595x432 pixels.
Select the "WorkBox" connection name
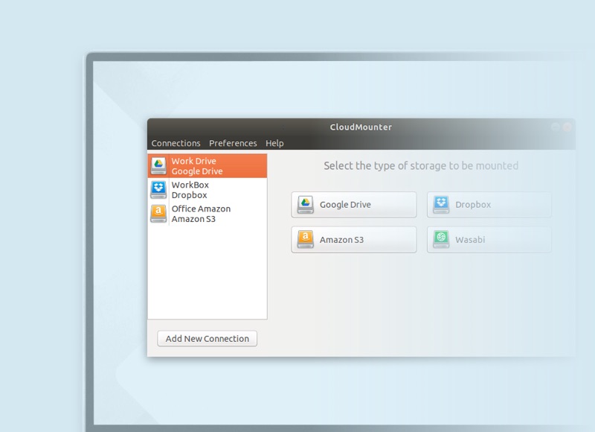pyautogui.click(x=190, y=185)
